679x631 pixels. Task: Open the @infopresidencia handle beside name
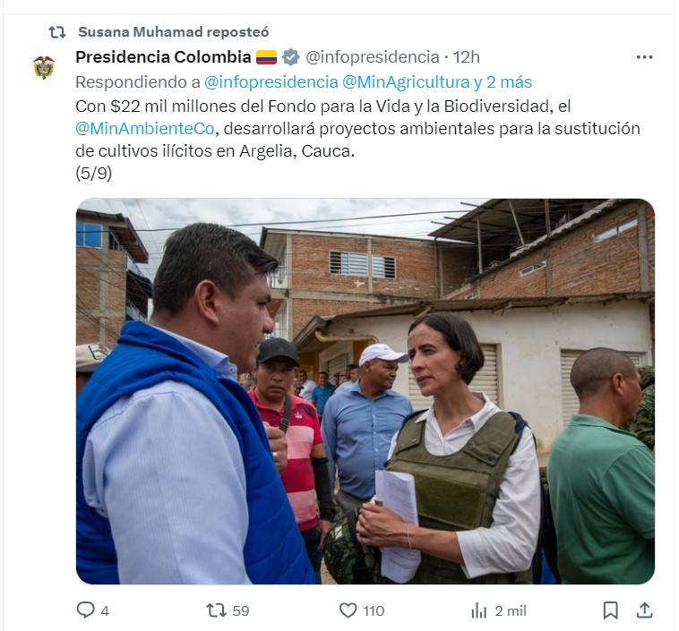373,57
